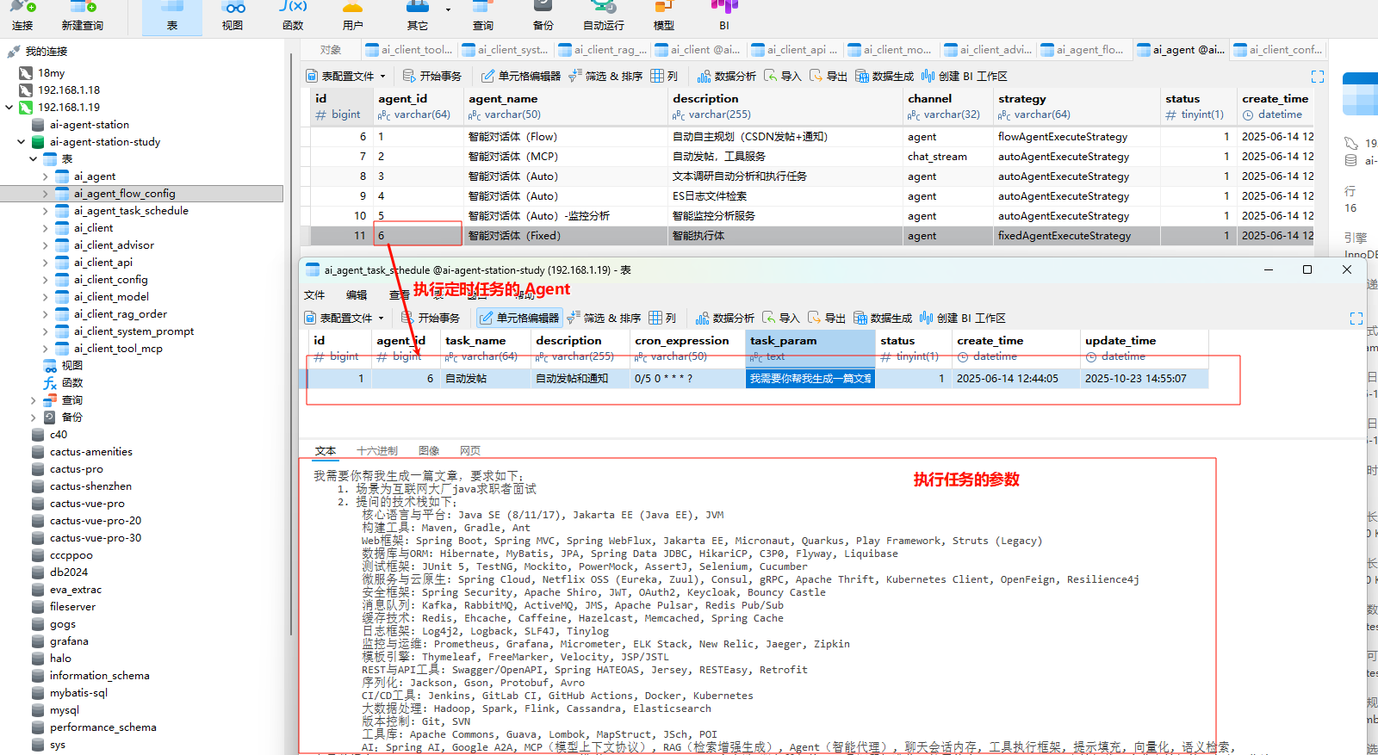
Task: Open the 视图 (View) toolbar icon
Action: tap(233, 15)
